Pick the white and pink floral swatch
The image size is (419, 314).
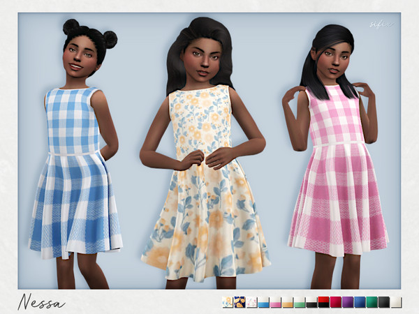pyautogui.click(x=251, y=302)
